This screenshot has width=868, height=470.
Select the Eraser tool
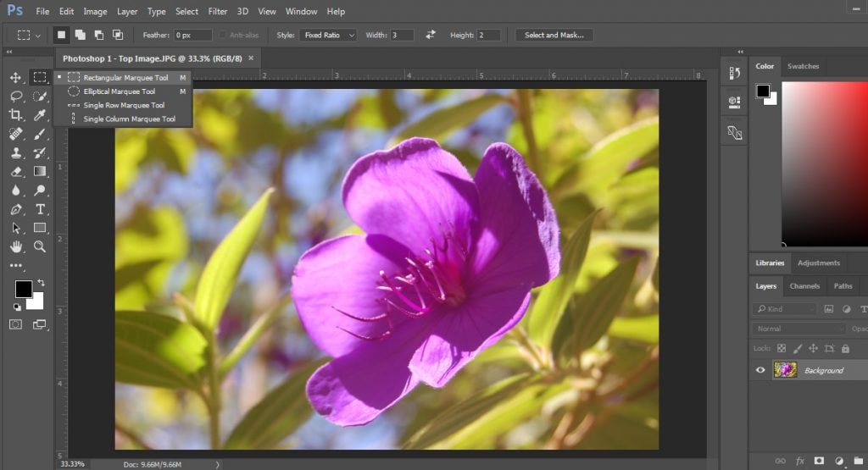tap(16, 172)
